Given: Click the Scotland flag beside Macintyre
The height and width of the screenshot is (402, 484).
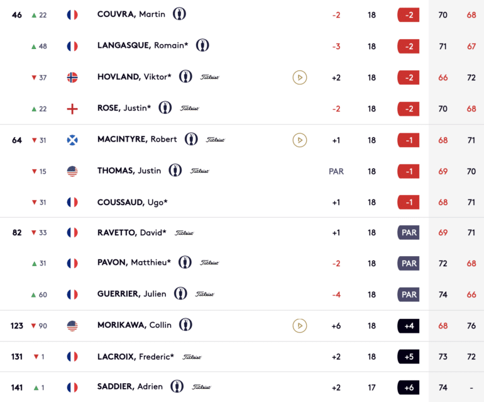Looking at the screenshot, I should click(72, 140).
